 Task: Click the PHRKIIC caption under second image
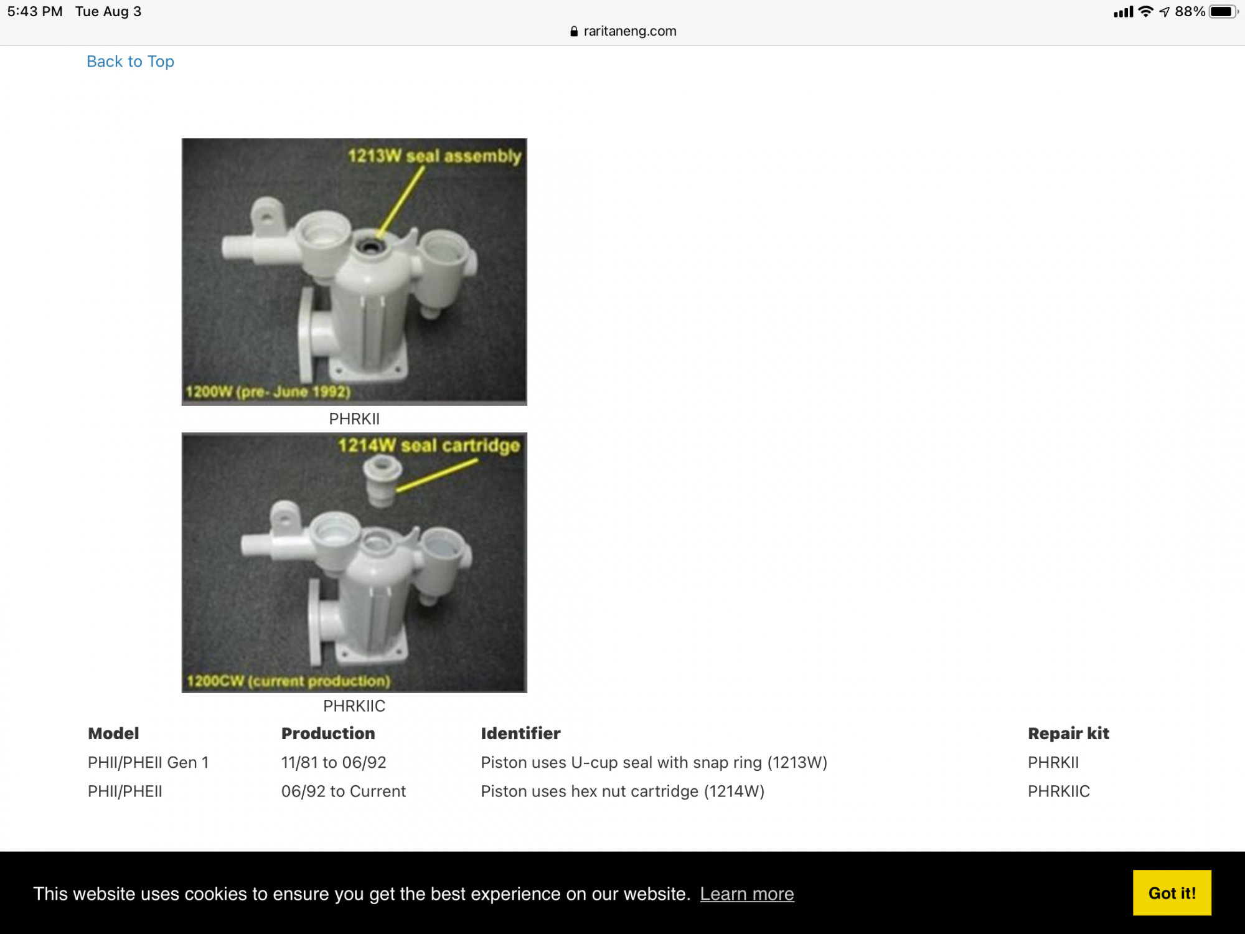[x=354, y=706]
